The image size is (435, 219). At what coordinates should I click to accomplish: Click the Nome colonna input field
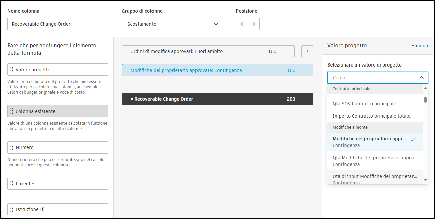(x=57, y=24)
